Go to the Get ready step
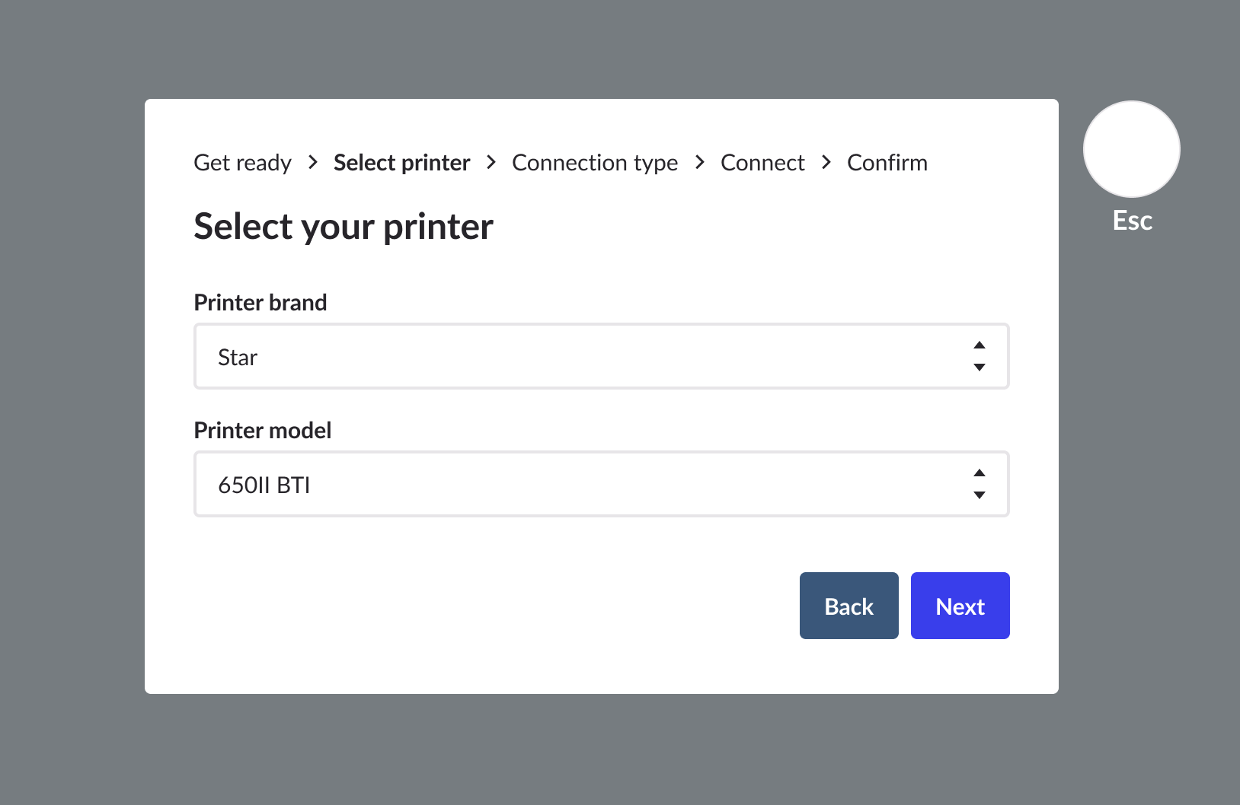This screenshot has height=805, width=1240. pyautogui.click(x=242, y=163)
